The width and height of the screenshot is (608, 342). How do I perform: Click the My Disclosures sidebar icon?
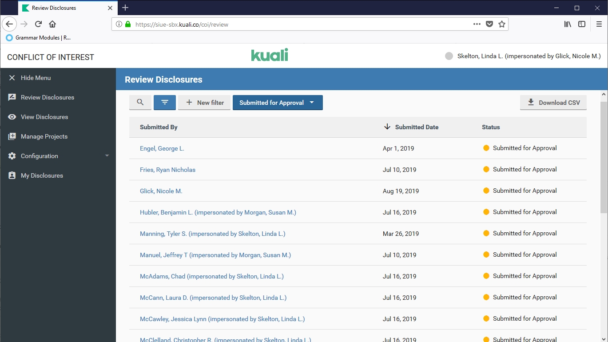[x=12, y=175]
